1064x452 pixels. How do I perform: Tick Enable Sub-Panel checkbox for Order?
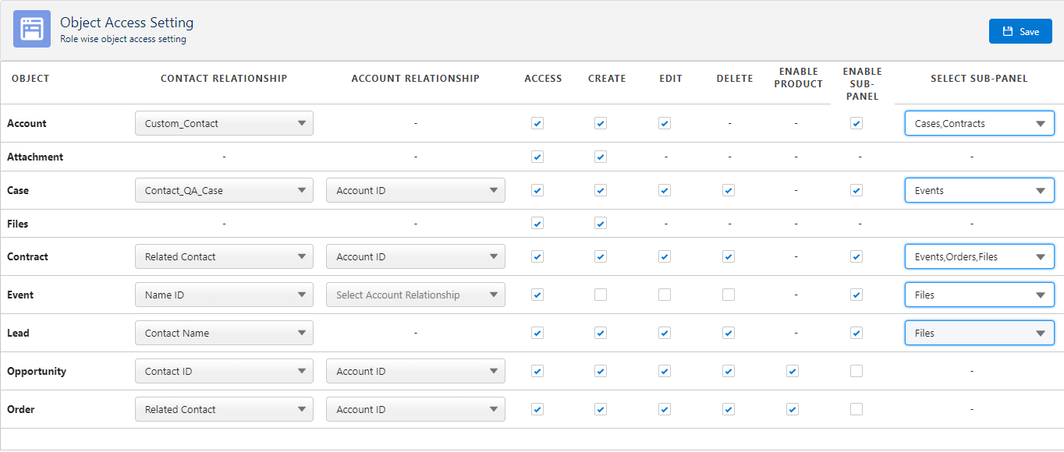point(857,409)
